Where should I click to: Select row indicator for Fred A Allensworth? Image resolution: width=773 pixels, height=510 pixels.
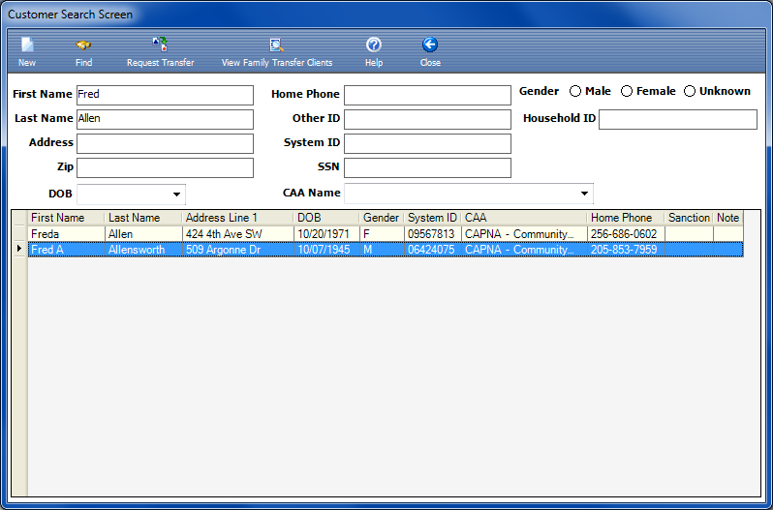pos(19,250)
